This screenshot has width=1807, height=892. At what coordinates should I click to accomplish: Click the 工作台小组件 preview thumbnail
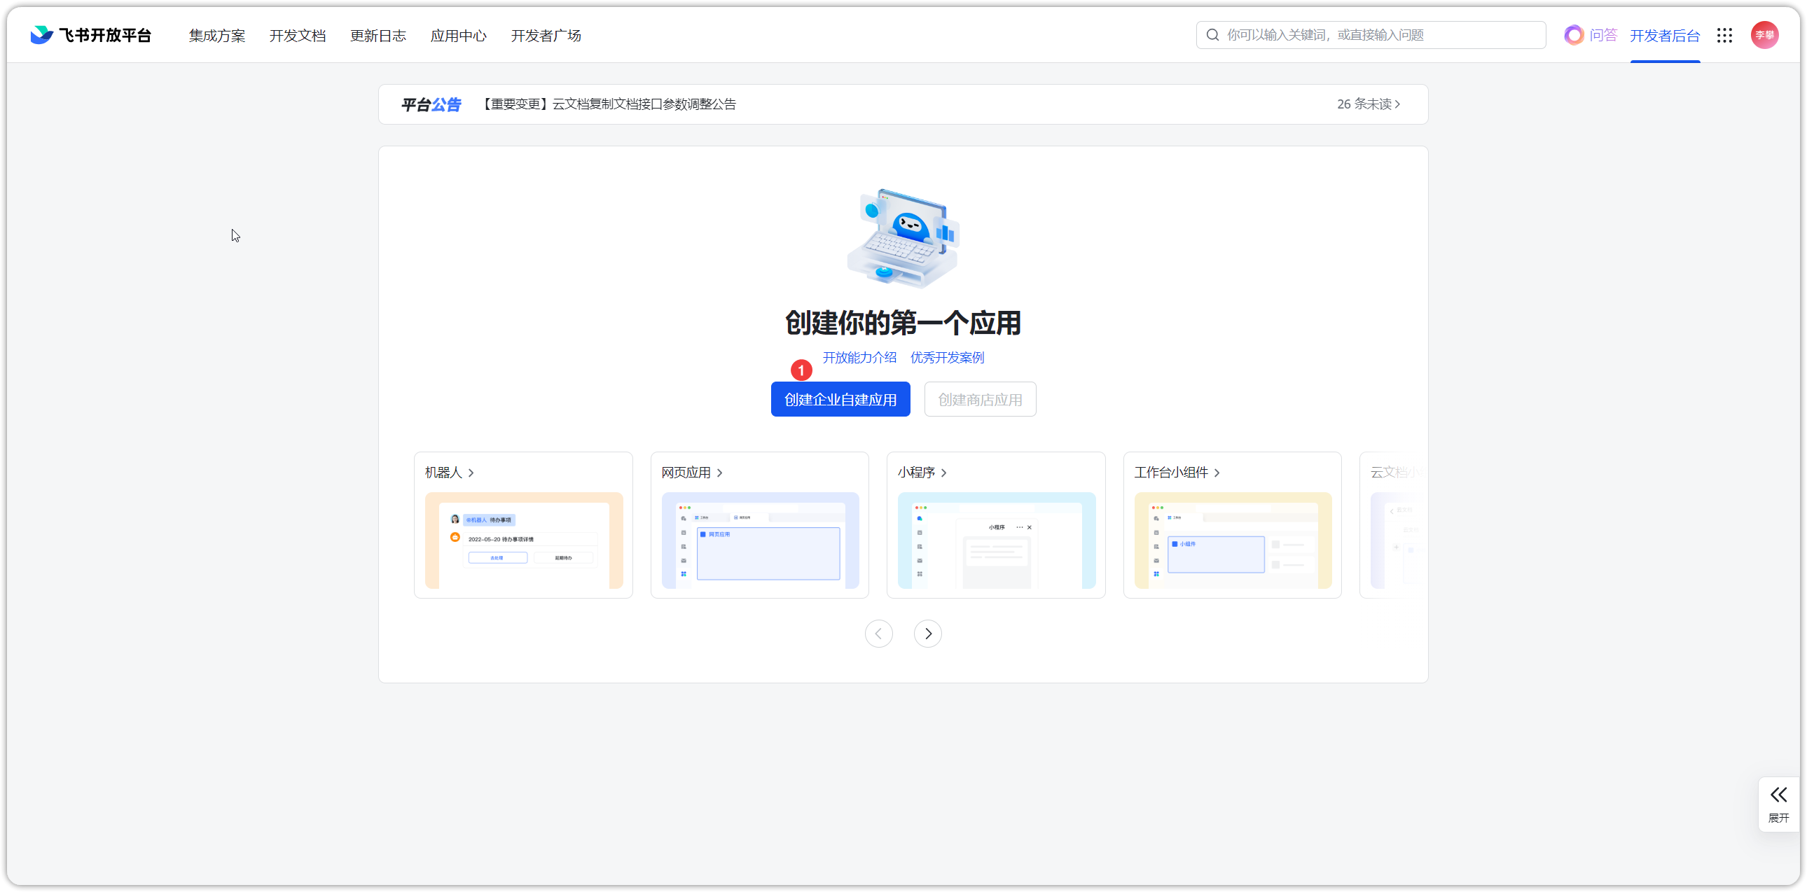[x=1233, y=540]
